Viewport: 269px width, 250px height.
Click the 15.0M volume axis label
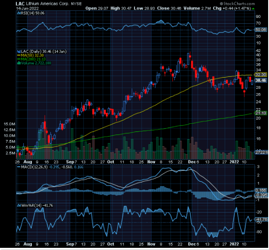pos(9,124)
